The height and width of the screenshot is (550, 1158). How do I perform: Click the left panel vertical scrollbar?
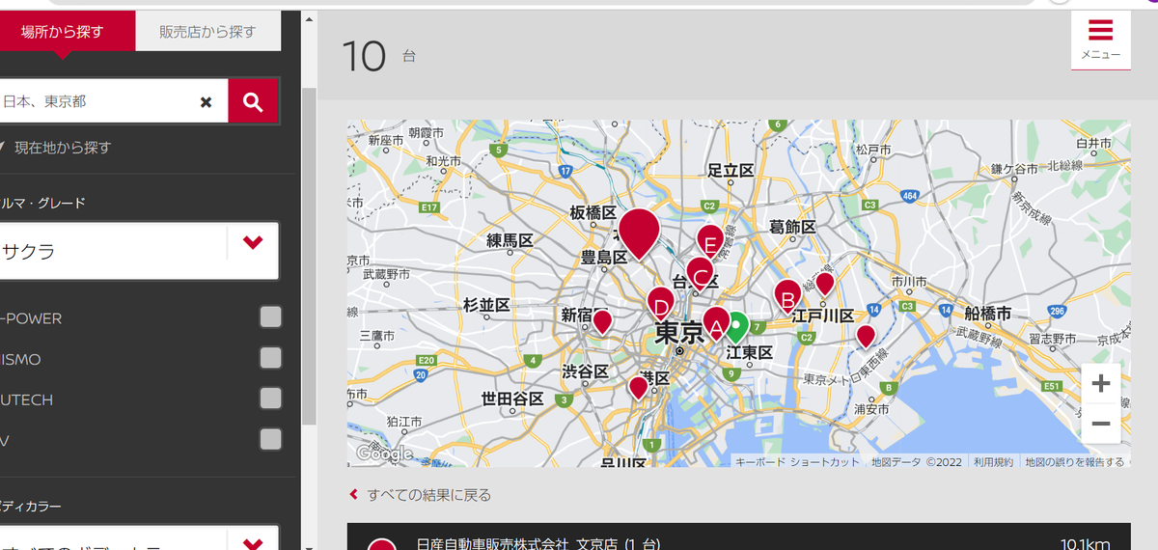tap(309, 256)
